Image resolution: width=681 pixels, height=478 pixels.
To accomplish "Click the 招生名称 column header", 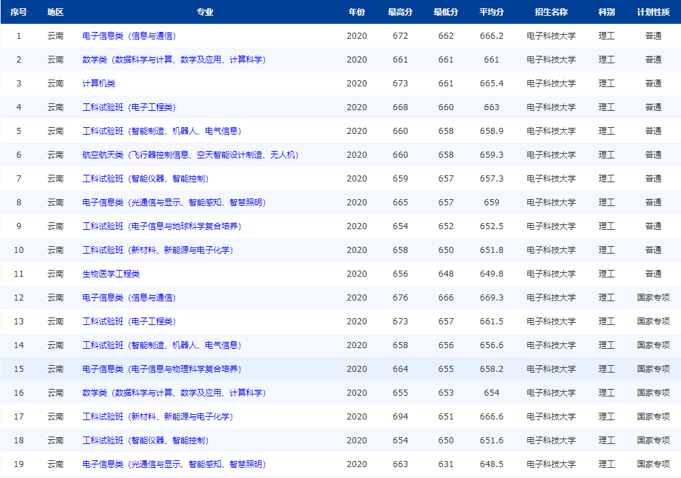I will pos(551,12).
